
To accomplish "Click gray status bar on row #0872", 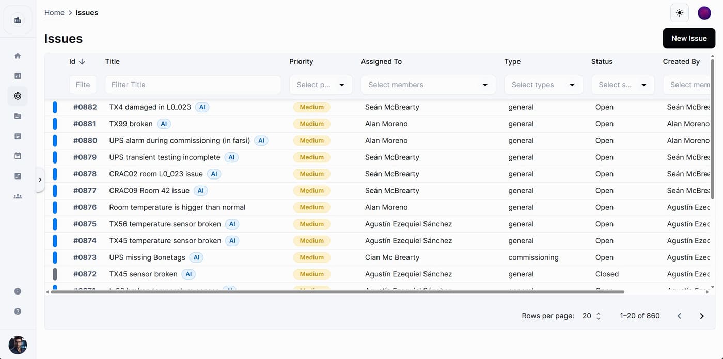I will [55, 274].
